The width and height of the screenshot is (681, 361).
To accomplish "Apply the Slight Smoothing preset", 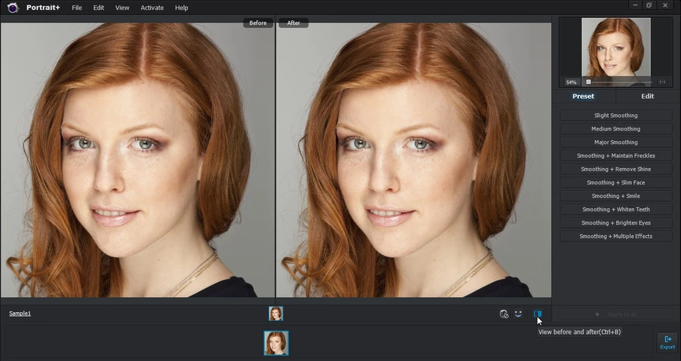I will (616, 116).
